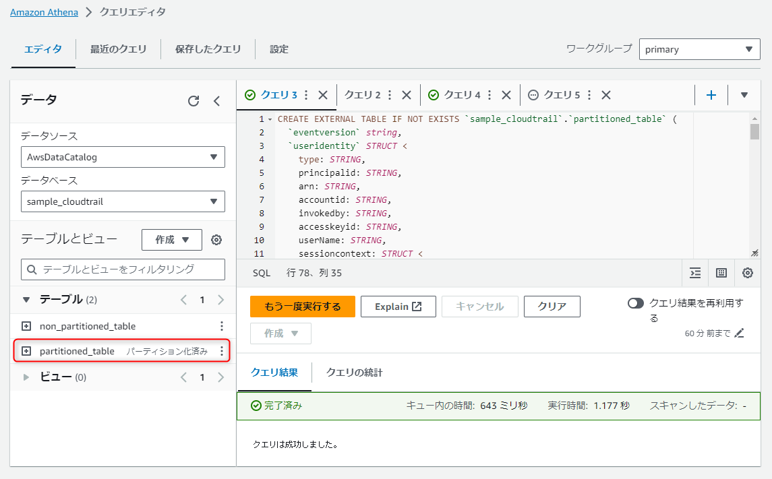
Task: Click inside the table filter search field
Action: click(x=123, y=269)
